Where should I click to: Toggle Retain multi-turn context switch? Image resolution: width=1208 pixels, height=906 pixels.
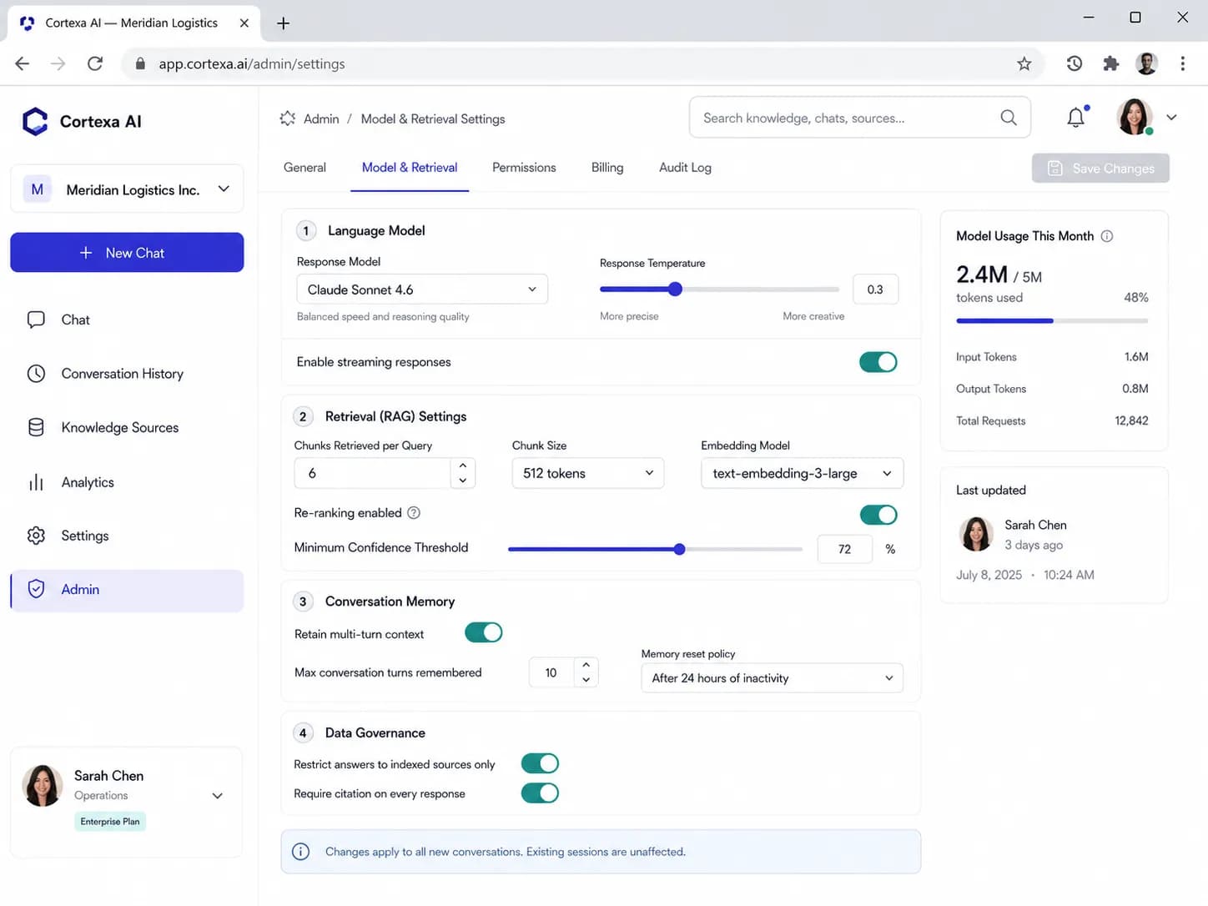(x=484, y=632)
